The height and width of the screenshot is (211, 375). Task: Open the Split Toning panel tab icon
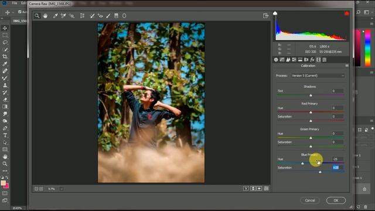(300, 60)
